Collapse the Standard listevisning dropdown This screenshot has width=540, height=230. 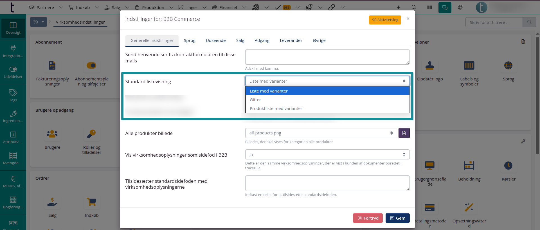pos(327,81)
